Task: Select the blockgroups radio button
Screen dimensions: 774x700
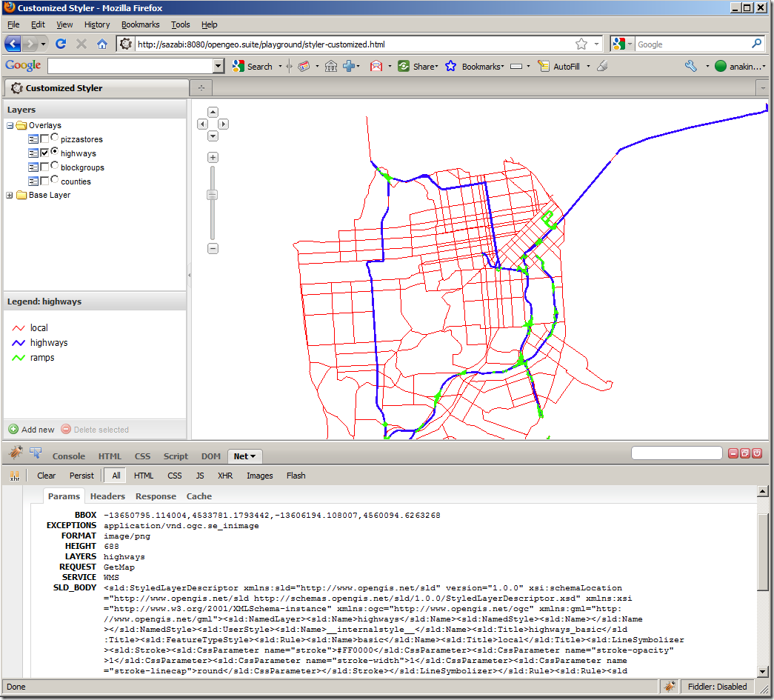Action: 55,166
